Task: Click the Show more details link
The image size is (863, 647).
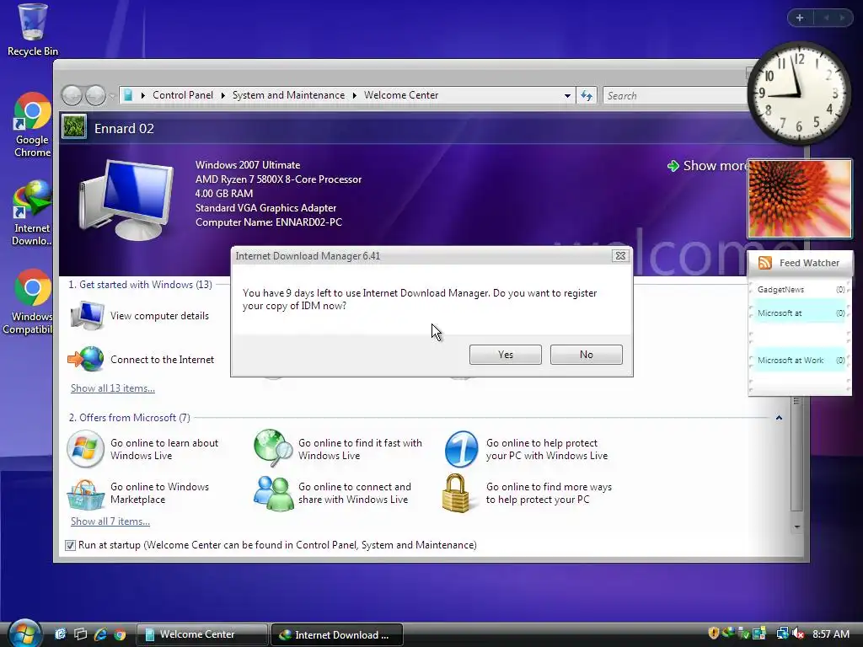Action: pyautogui.click(x=715, y=166)
